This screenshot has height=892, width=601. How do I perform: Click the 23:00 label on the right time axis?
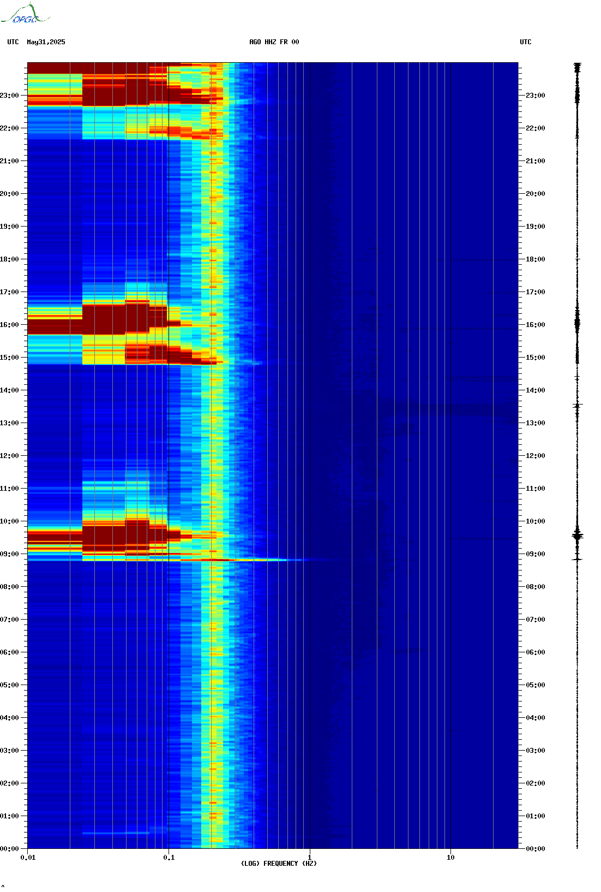535,96
